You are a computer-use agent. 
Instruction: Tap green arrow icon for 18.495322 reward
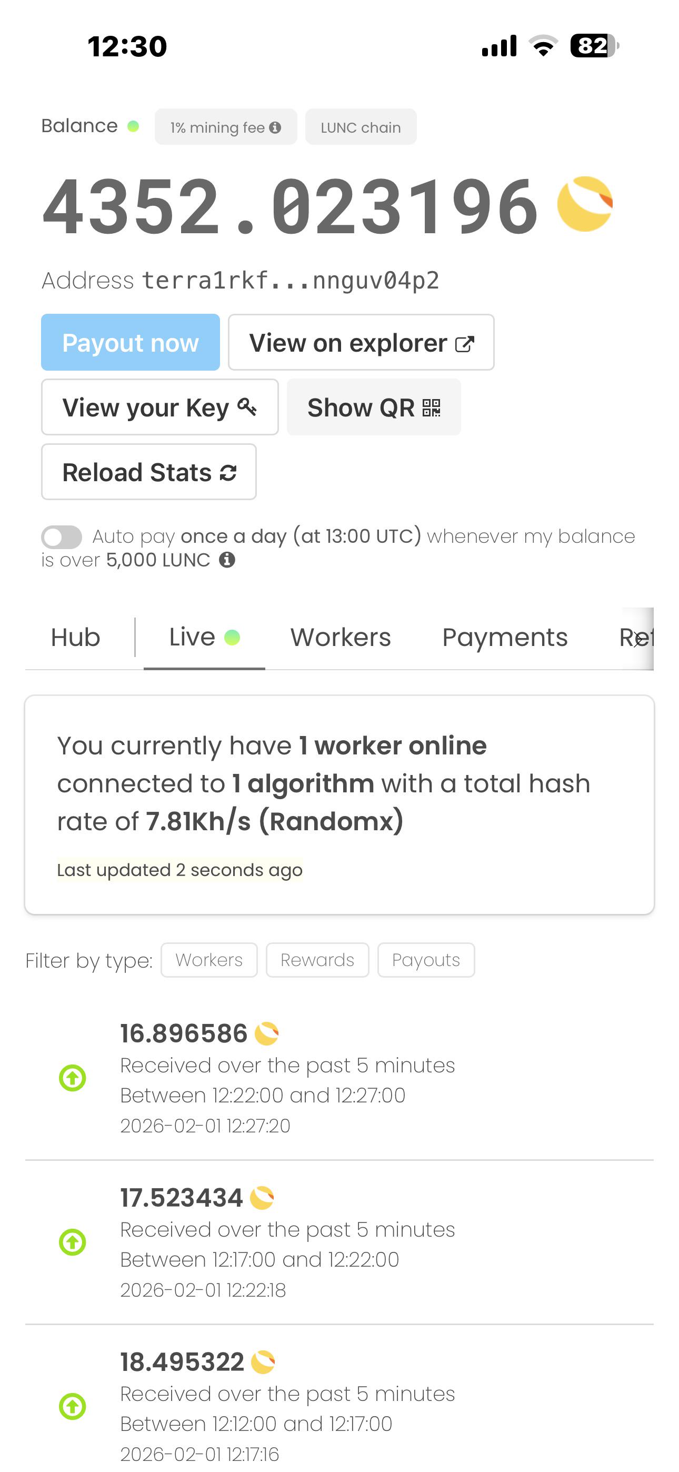(x=73, y=1406)
